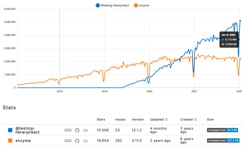The height and width of the screenshot is (148, 244).
Task: Click blue data point at chart's right end
Action: [x=240, y=21]
